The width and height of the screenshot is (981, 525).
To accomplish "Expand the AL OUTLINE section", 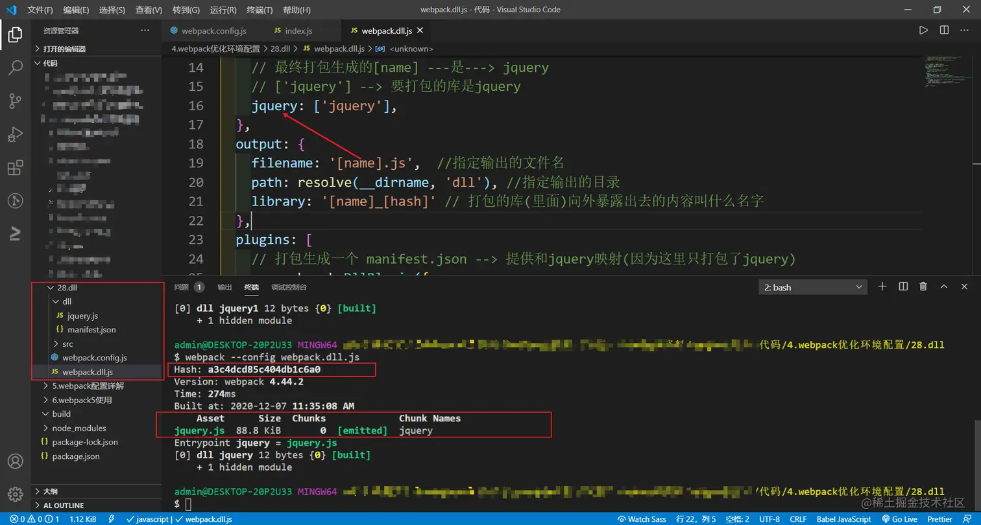I will coord(95,506).
